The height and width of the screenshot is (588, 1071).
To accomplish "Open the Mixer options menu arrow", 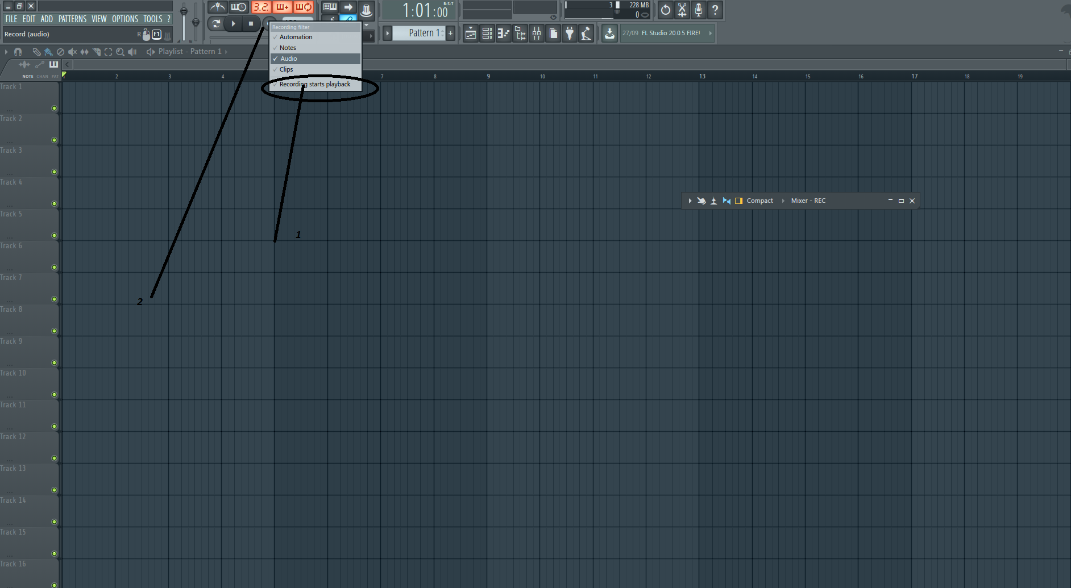I will [x=690, y=201].
